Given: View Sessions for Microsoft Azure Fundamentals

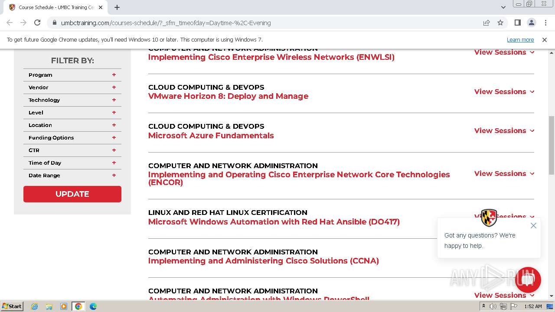Looking at the screenshot, I should click(504, 130).
